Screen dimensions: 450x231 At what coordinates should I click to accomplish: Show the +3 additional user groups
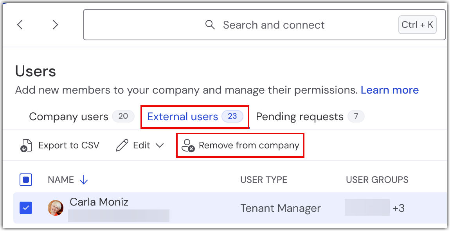398,208
